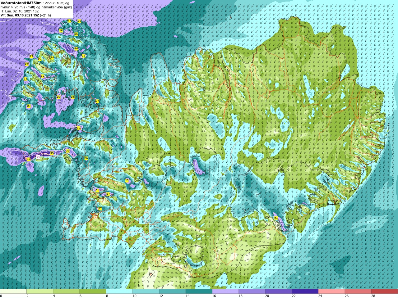Click the salmon 26–28 legend swatch

pos(358,291)
